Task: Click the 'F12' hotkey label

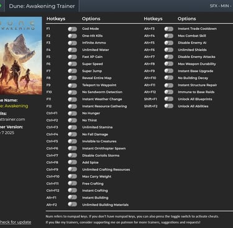Action: pyautogui.click(x=49, y=107)
